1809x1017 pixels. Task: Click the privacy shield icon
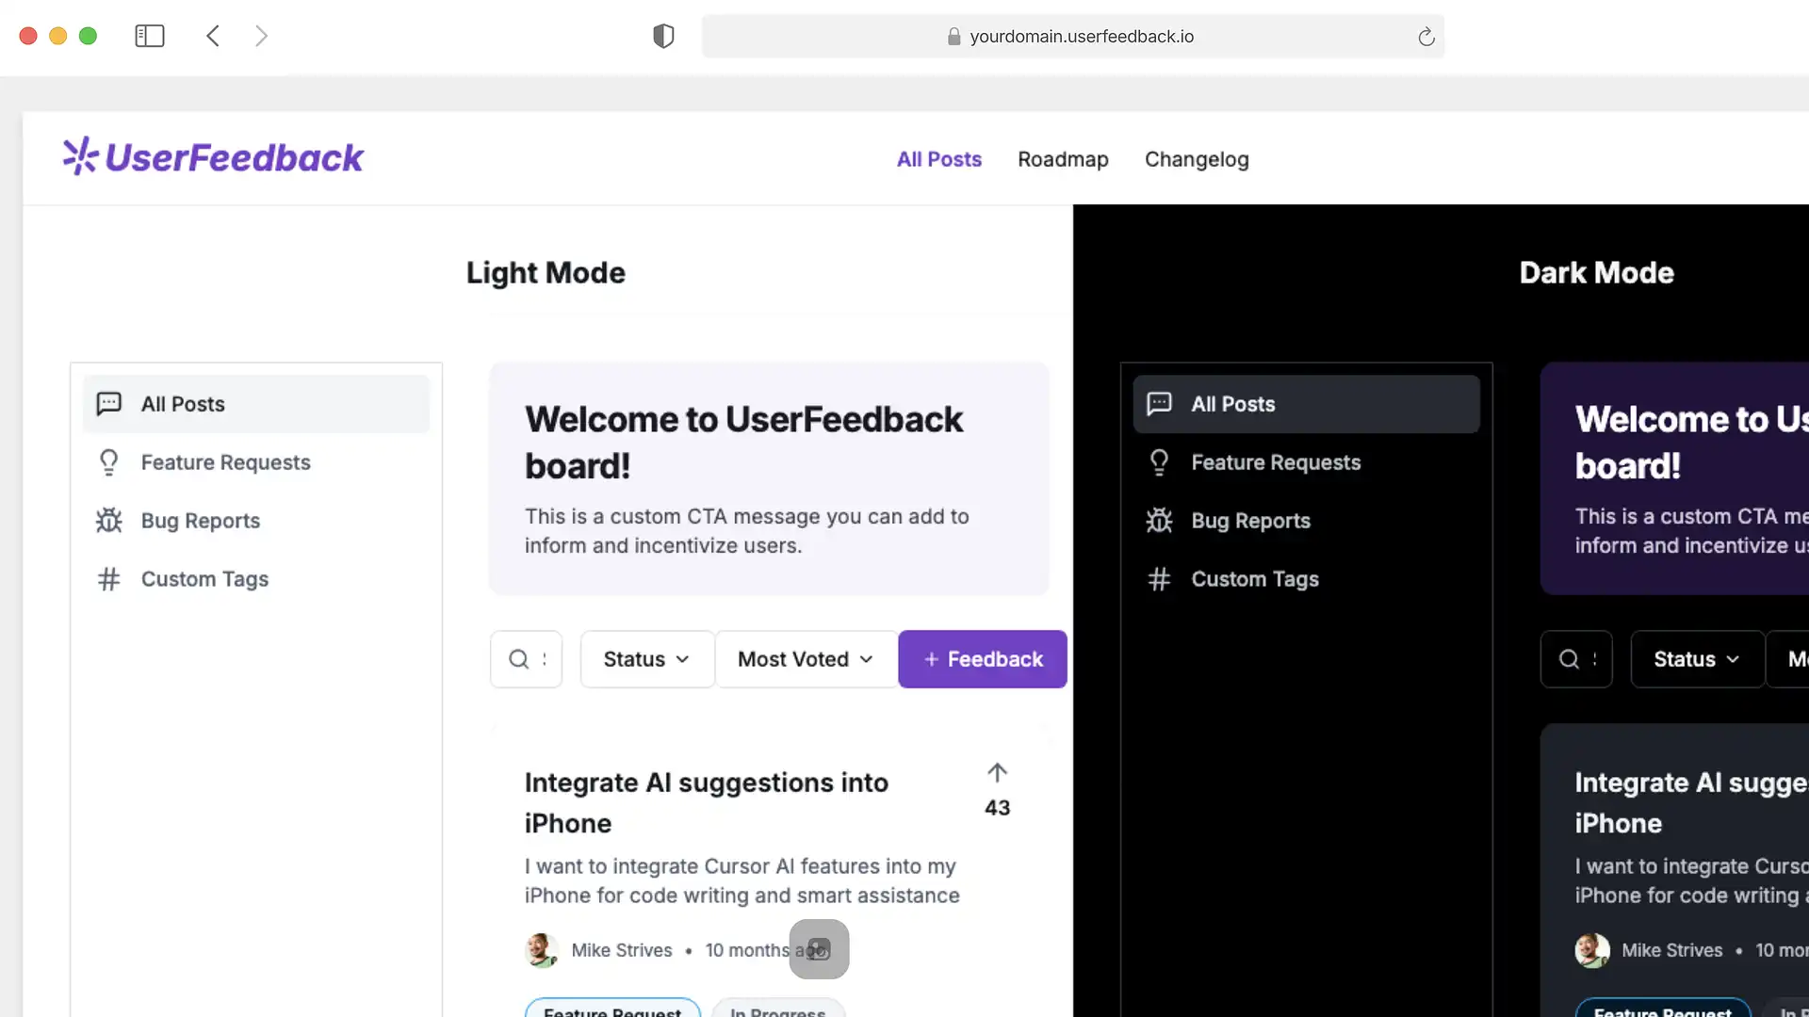[663, 36]
